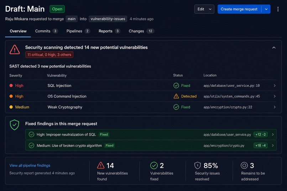The width and height of the screenshot is (287, 191).
Task: Click the yellow dot on Weak Cryptography row
Action: pos(11,107)
